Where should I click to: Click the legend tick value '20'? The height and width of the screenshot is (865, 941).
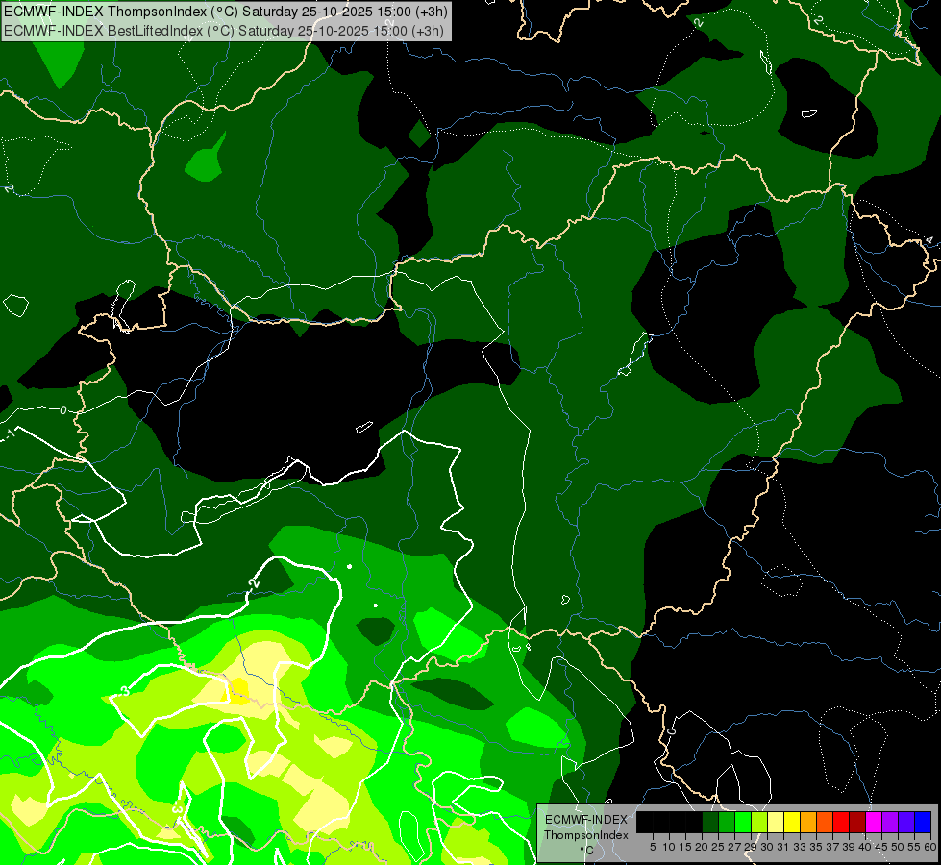(x=702, y=847)
